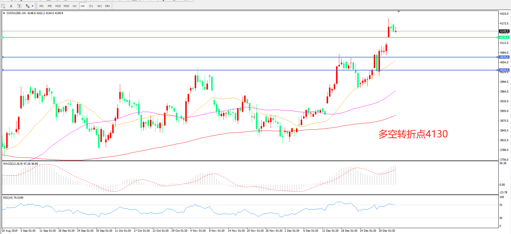
Task: Click the active H4 timeframe tab
Action: coord(83,6)
